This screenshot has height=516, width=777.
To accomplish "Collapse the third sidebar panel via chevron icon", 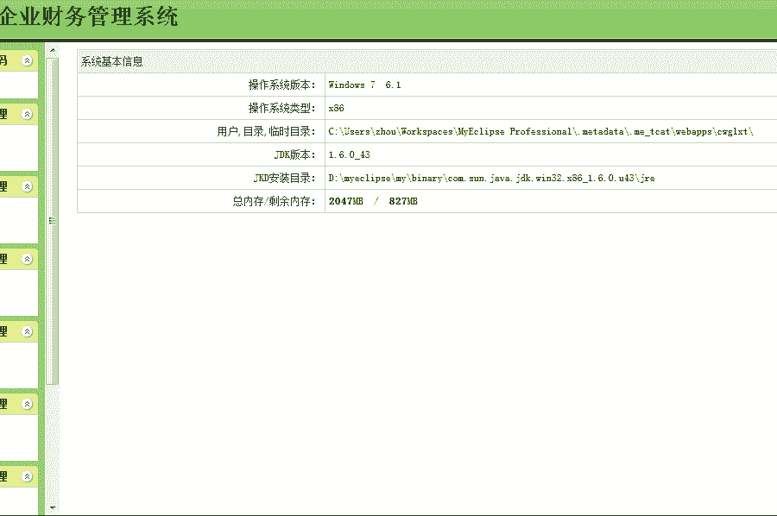I will click(28, 186).
